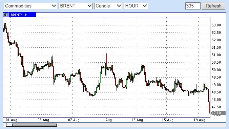Select the BRENT: 1H chart tab
229x129 pixels.
pos(19,15)
